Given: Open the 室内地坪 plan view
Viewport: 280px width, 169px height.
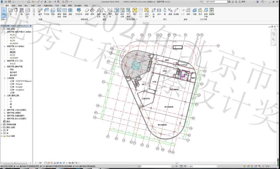Looking at the screenshot, I should point(13,72).
